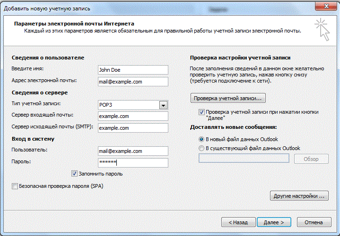The image size is (340, 236).
Task: Click the 'Отмена' button
Action: click(x=314, y=222)
